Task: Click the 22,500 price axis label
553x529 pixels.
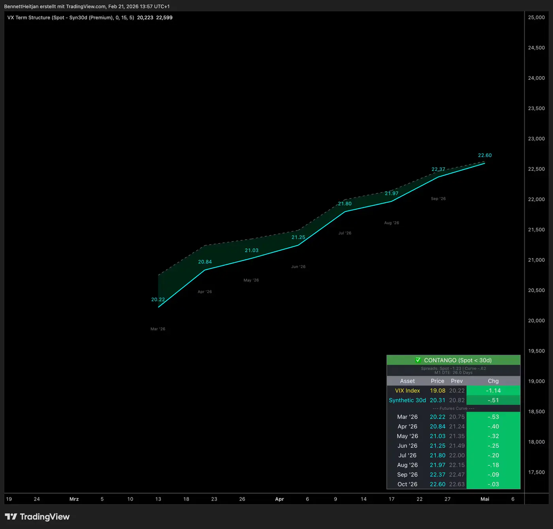Action: click(536, 169)
